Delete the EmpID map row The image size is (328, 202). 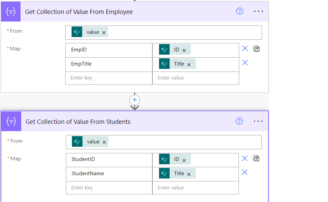coord(245,49)
